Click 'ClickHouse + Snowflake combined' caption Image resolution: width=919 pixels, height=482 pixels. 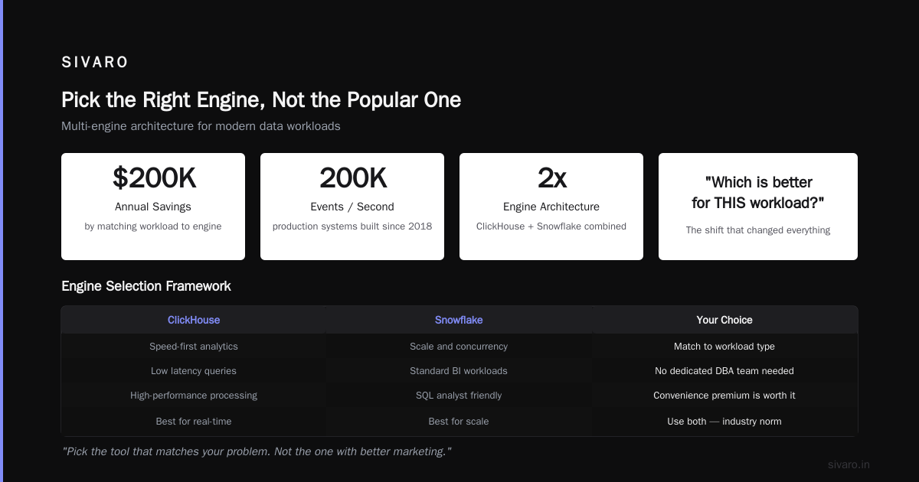click(551, 226)
